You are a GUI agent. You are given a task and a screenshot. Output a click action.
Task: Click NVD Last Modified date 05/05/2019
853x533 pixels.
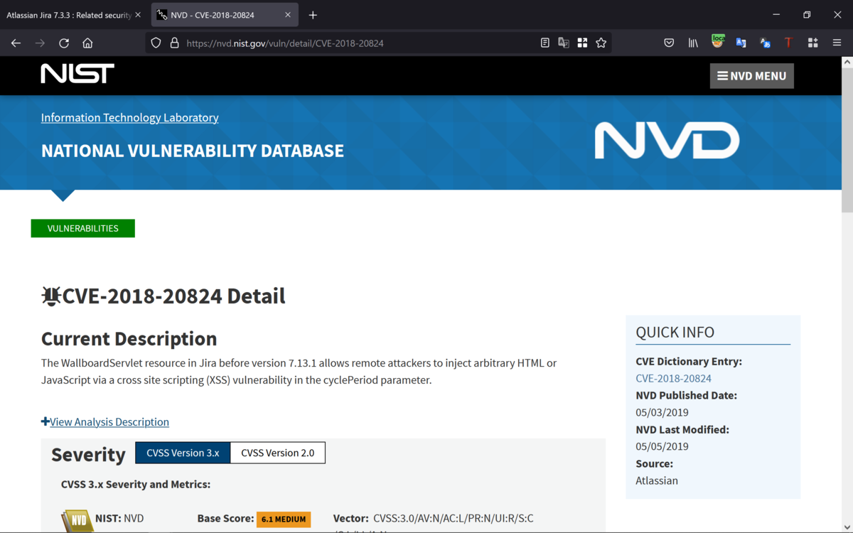coord(662,446)
